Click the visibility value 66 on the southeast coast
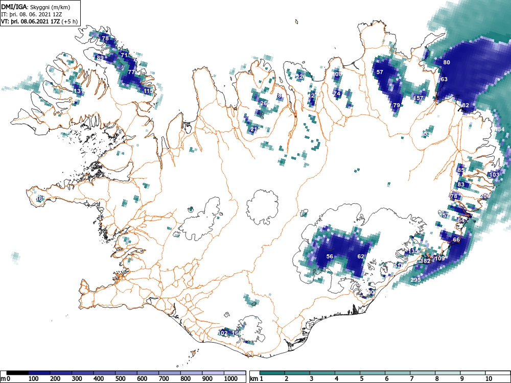Viewport: 511px width, 383px height. point(456,240)
